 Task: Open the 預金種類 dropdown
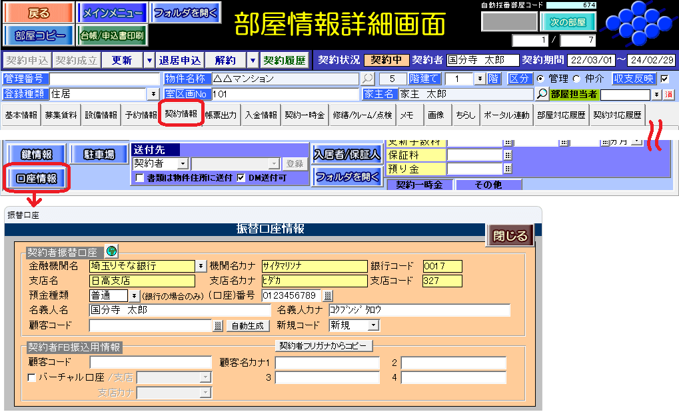(x=134, y=295)
